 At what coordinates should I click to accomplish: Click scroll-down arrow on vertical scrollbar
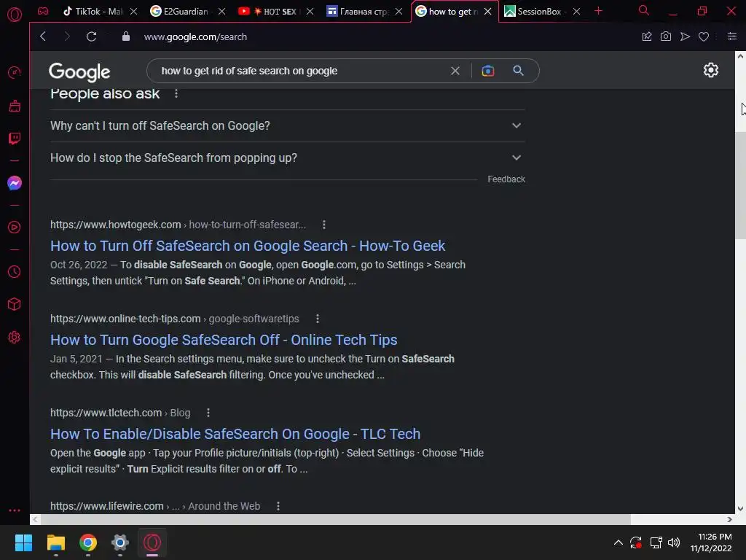point(740,508)
